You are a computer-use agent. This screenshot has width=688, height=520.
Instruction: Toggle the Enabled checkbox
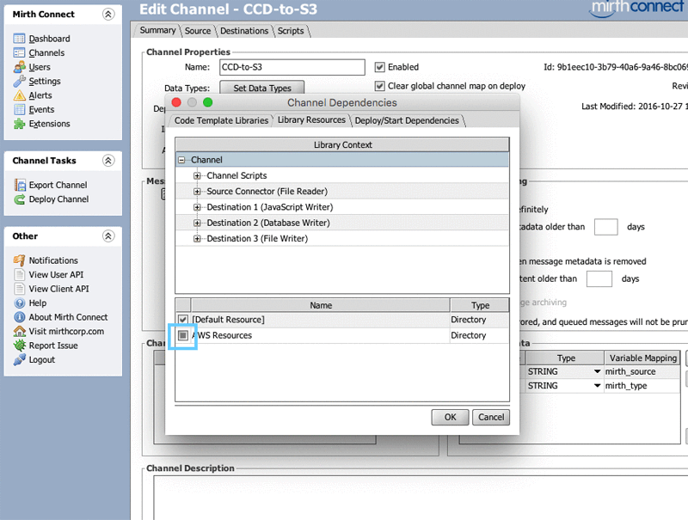[x=380, y=67]
